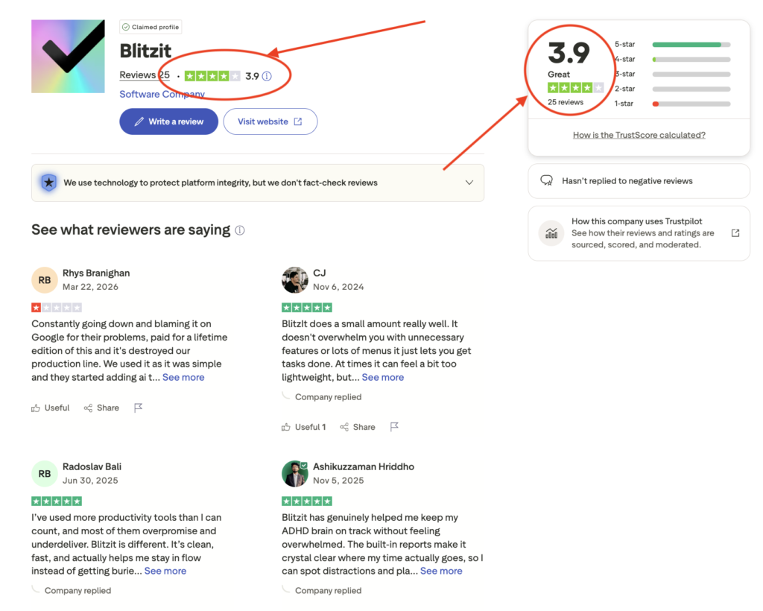Click the date Nov 6, 2024
This screenshot has height=611, width=763.
point(338,287)
